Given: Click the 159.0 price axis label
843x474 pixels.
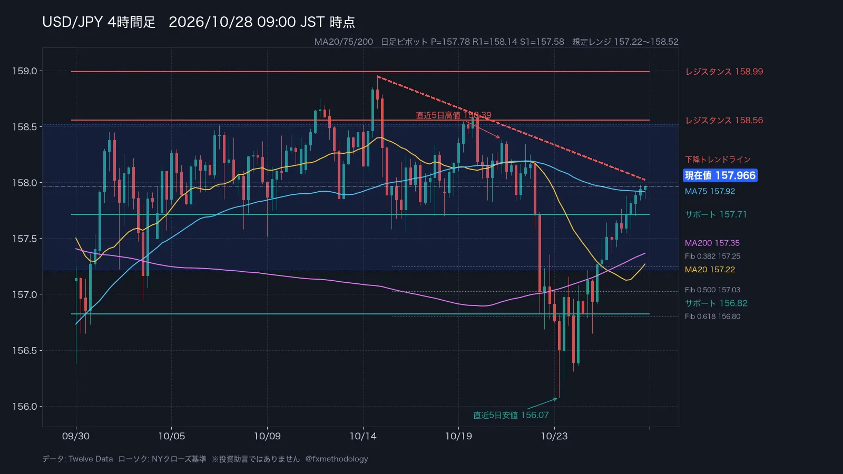Looking at the screenshot, I should point(25,71).
